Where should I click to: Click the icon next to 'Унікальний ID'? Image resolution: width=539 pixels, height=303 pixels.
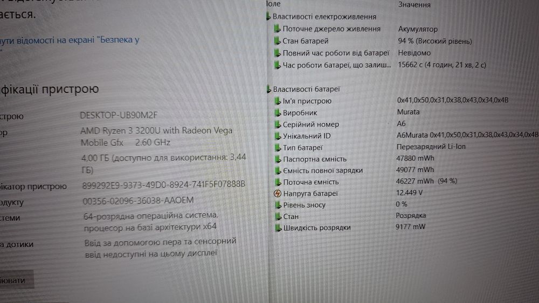coord(278,136)
